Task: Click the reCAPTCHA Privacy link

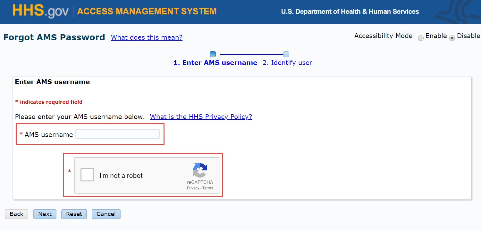Action: pos(193,188)
